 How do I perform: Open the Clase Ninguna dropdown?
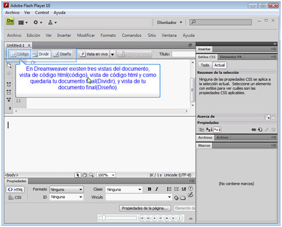124,189
